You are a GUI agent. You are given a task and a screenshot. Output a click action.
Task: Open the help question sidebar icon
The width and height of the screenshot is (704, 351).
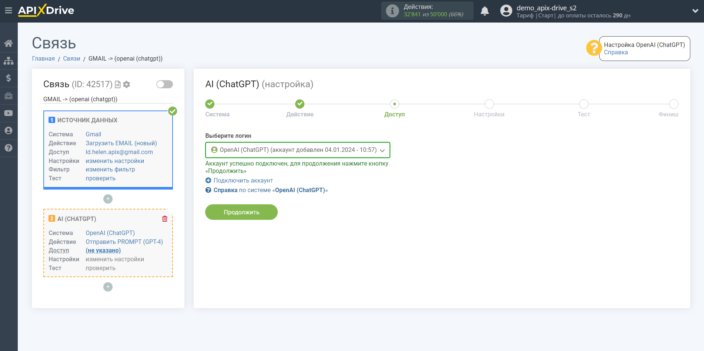9,148
